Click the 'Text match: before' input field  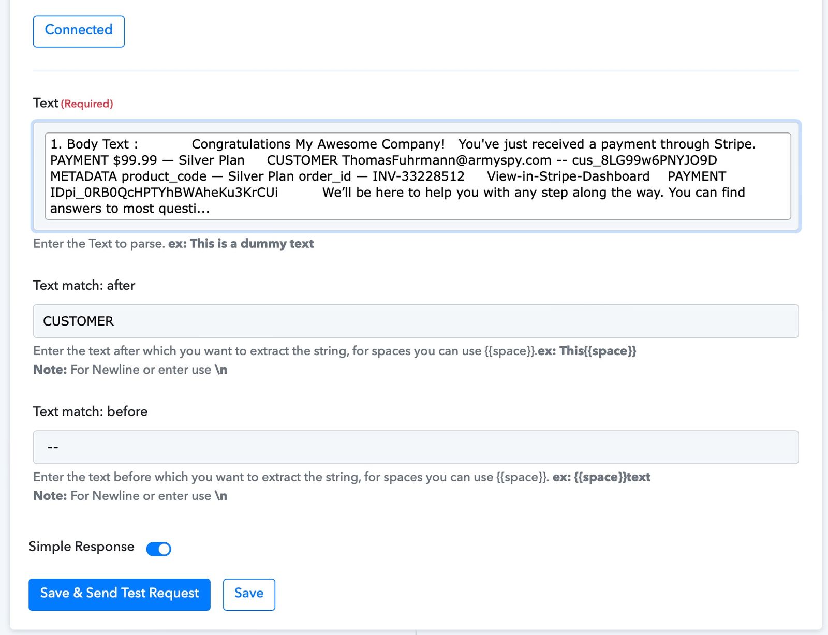coord(416,447)
